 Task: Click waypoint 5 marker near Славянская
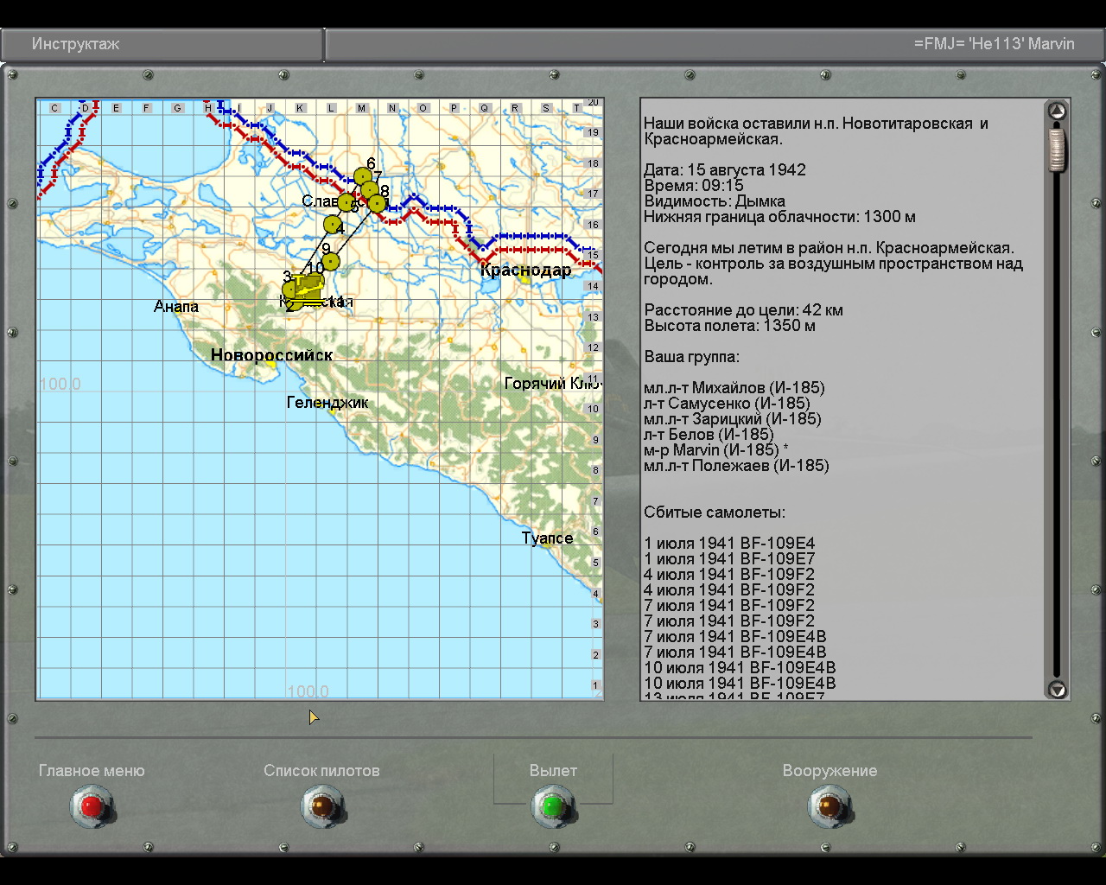click(x=346, y=203)
